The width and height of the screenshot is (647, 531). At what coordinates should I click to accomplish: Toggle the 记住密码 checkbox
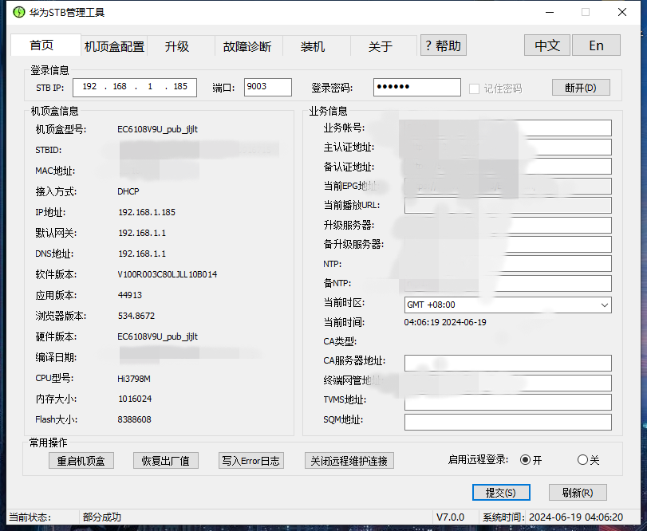[x=474, y=88]
